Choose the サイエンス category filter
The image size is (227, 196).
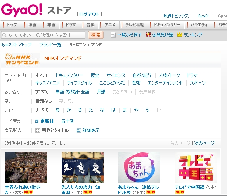pyautogui.click(x=116, y=75)
